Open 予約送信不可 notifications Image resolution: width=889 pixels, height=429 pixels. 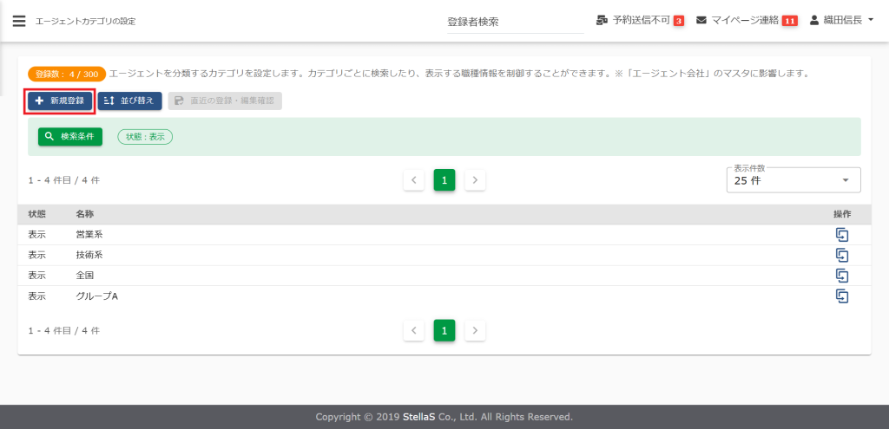641,20
